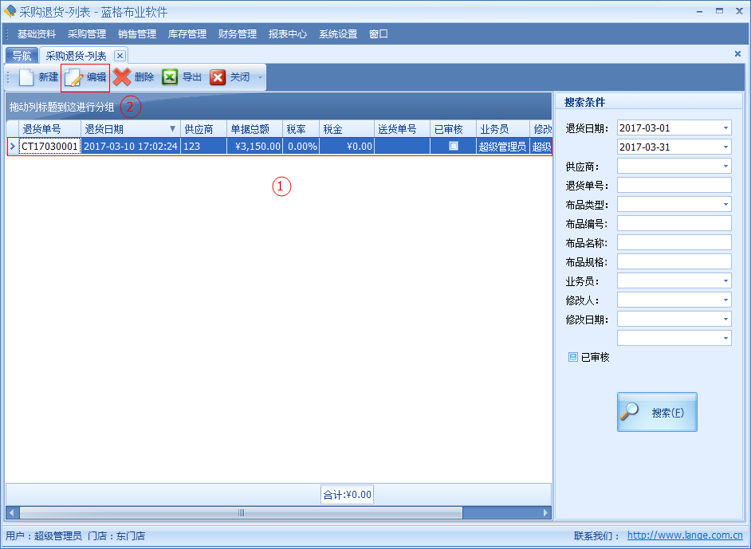The width and height of the screenshot is (751, 549).
Task: Click the 导出 (Export) Excel icon
Action: 170,77
